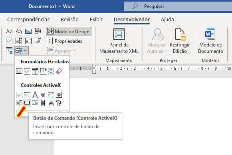Toggle form field shading
The height and width of the screenshot is (155, 232).
click(51, 71)
